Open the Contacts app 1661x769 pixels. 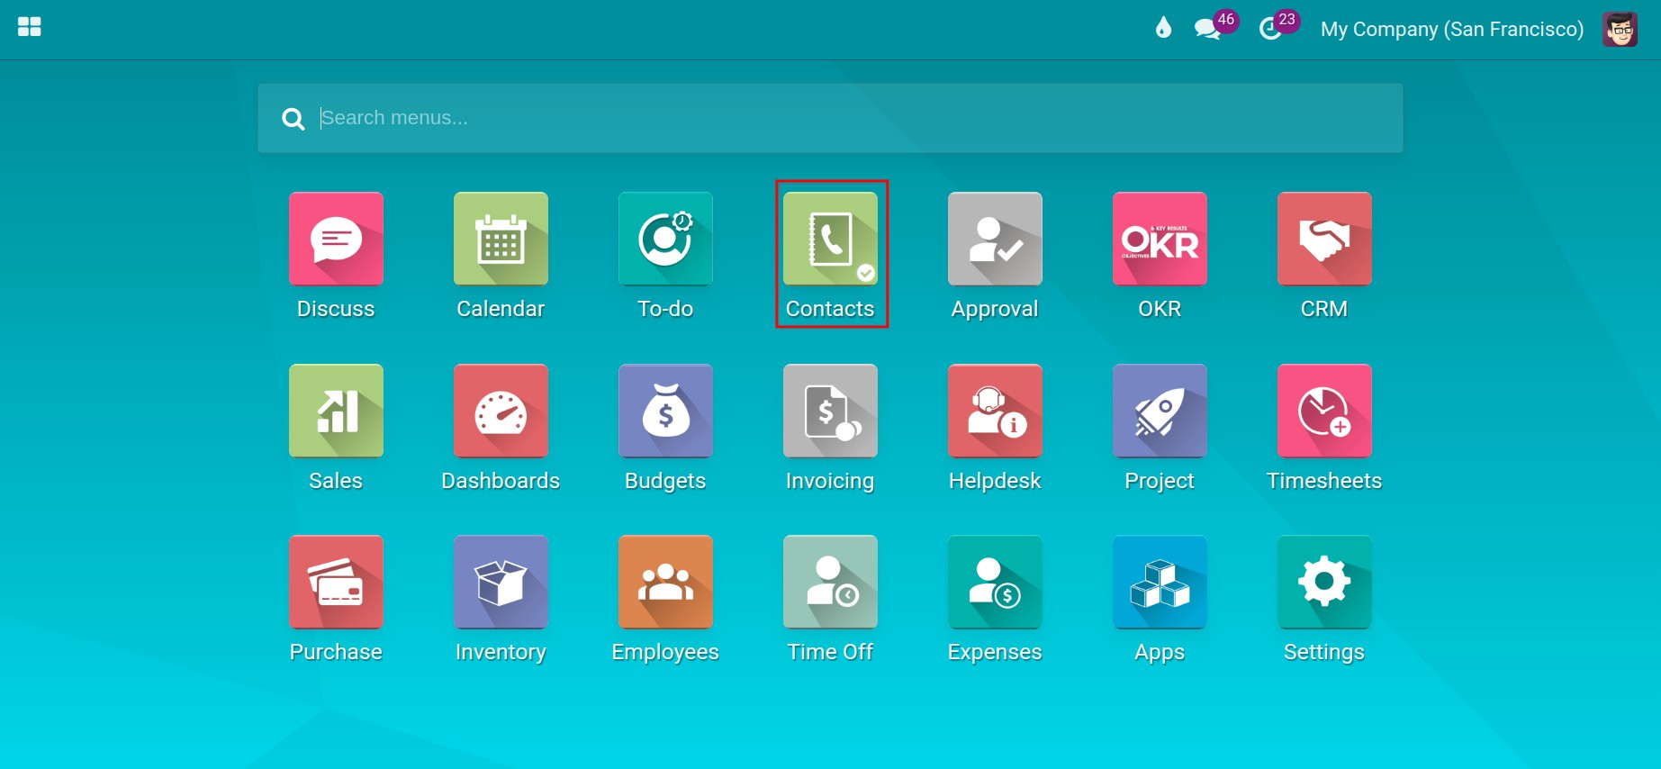tap(830, 239)
